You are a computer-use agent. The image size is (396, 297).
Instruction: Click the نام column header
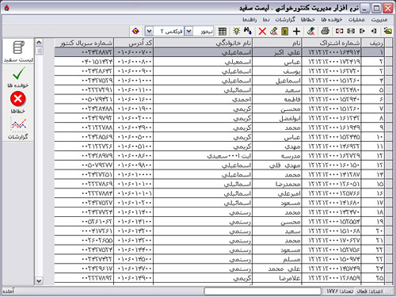277,43
